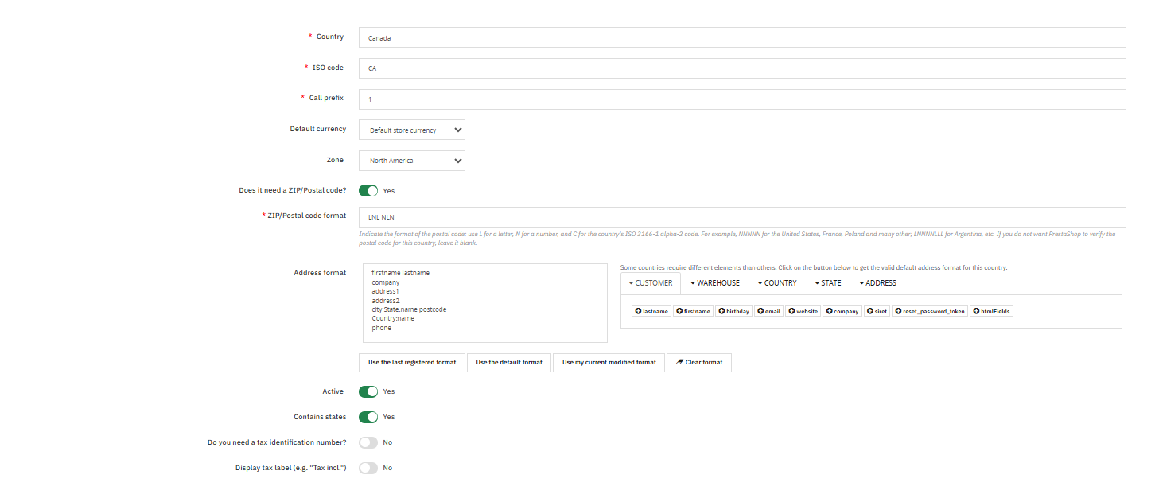Insert the siret field tag
Image resolution: width=1159 pixels, height=498 pixels.
coord(877,311)
